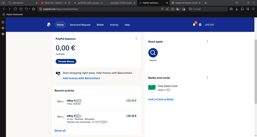Click the page vertical scrollbar
Screen dimensions: 257x137
[x=256, y=72]
